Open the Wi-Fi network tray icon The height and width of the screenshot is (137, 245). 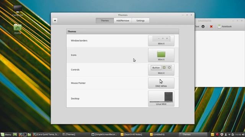pos(229,134)
